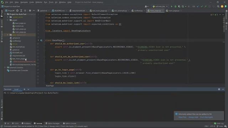Open Terminal settings gear icon

(219, 89)
